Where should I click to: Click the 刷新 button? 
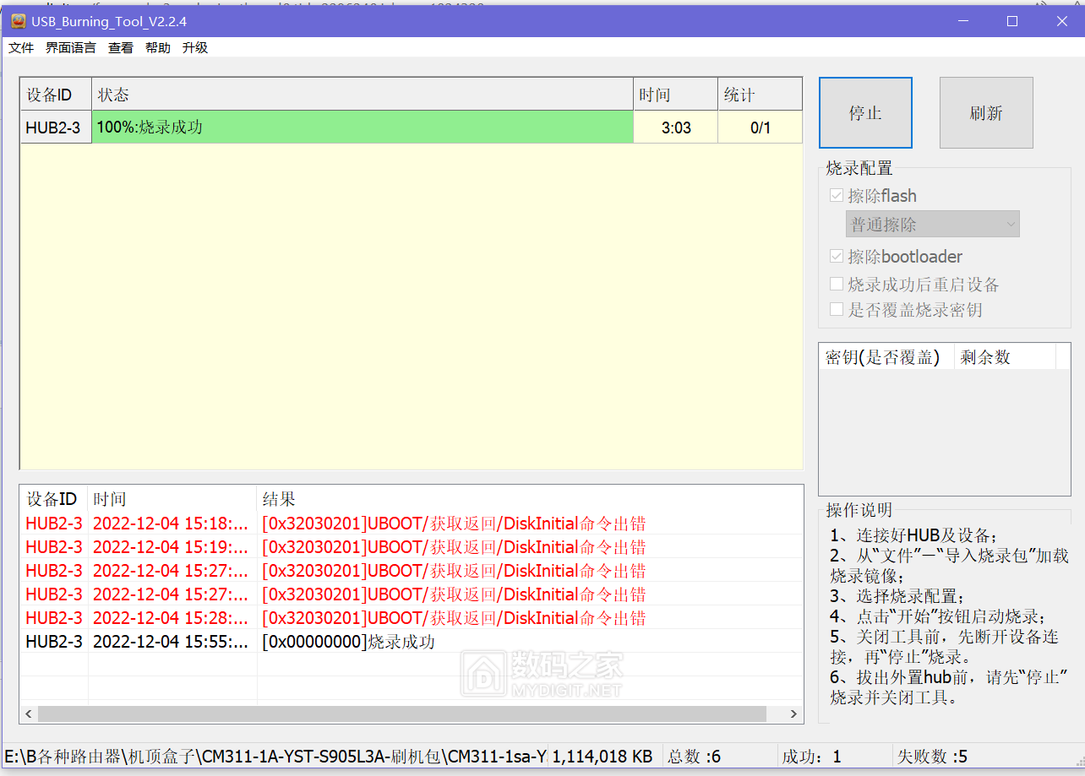(986, 113)
